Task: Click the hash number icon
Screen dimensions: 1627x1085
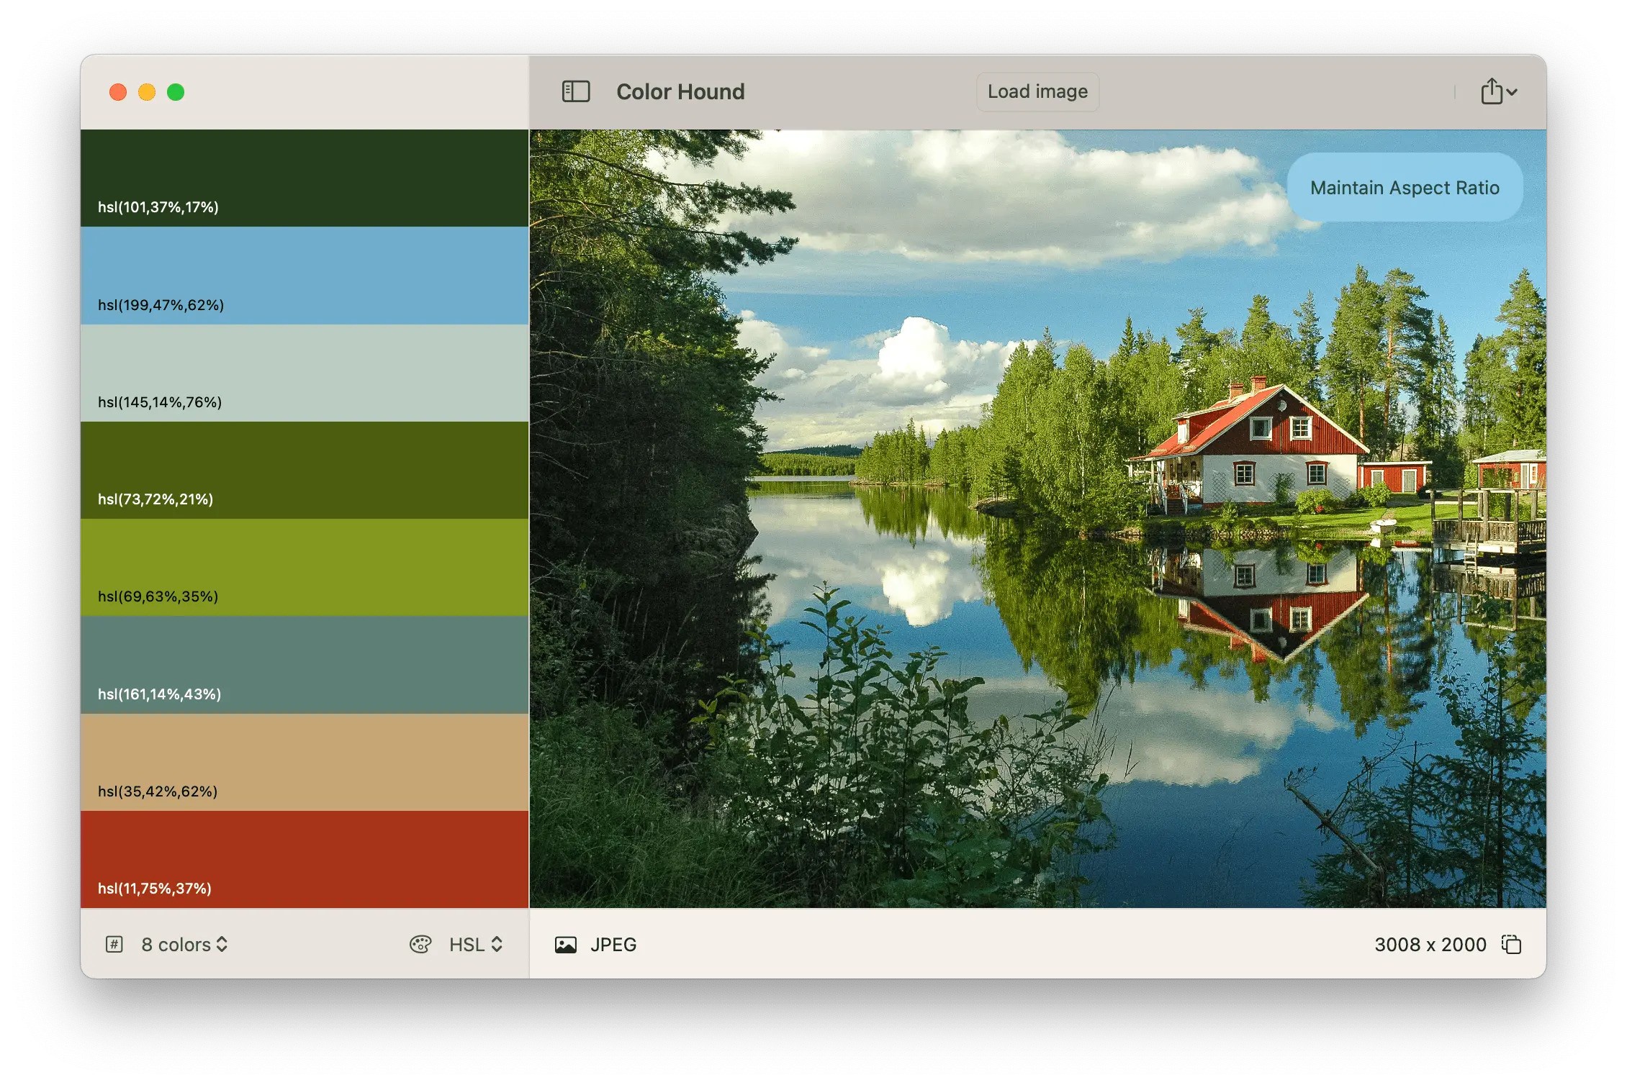Action: click(x=114, y=944)
